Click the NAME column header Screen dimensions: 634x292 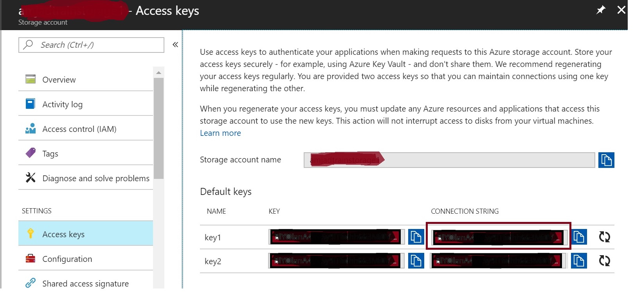tap(216, 211)
